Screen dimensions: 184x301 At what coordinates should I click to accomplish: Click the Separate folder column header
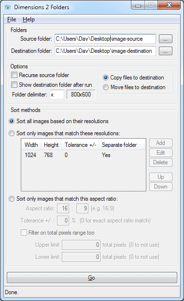pos(122,145)
